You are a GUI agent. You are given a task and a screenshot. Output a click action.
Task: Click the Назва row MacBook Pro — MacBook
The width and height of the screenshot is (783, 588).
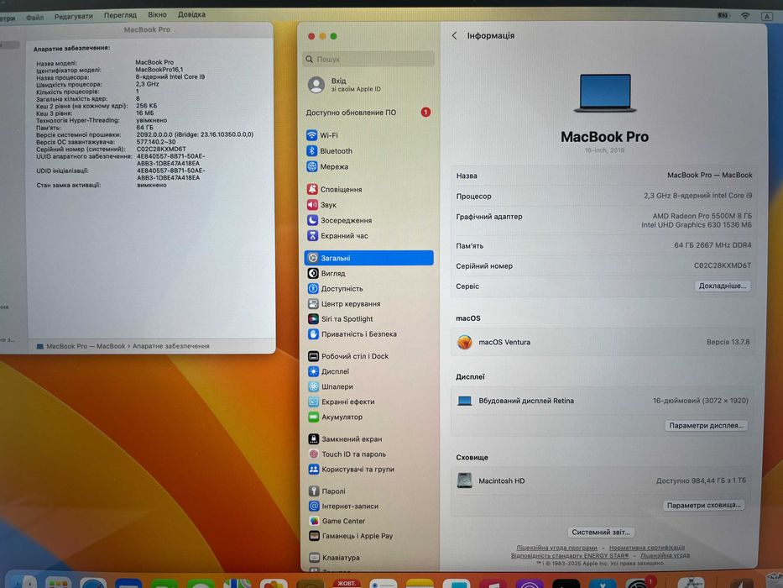click(x=603, y=176)
